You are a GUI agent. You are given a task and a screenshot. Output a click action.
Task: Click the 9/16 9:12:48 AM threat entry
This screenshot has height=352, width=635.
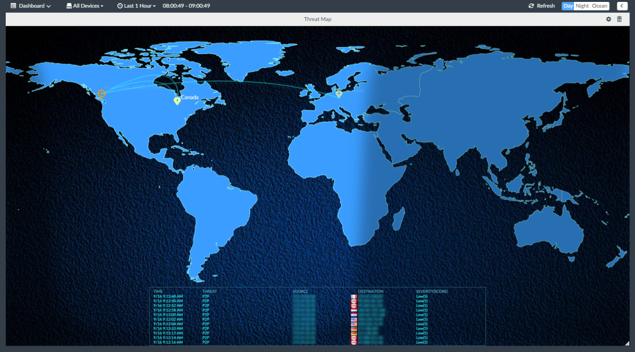(x=168, y=297)
